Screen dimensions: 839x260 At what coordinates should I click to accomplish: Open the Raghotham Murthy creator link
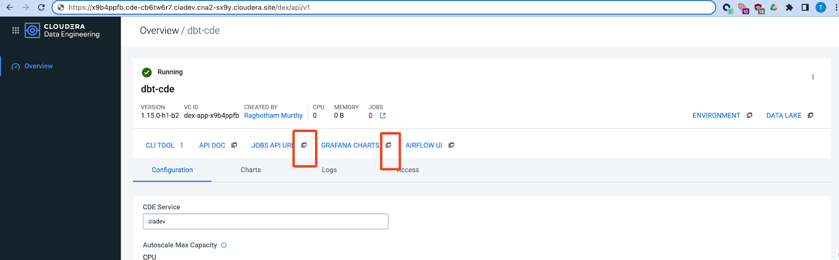[273, 116]
